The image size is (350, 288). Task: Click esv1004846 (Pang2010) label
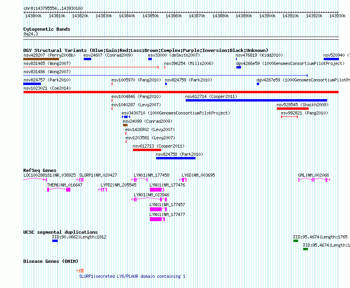tap(136, 96)
